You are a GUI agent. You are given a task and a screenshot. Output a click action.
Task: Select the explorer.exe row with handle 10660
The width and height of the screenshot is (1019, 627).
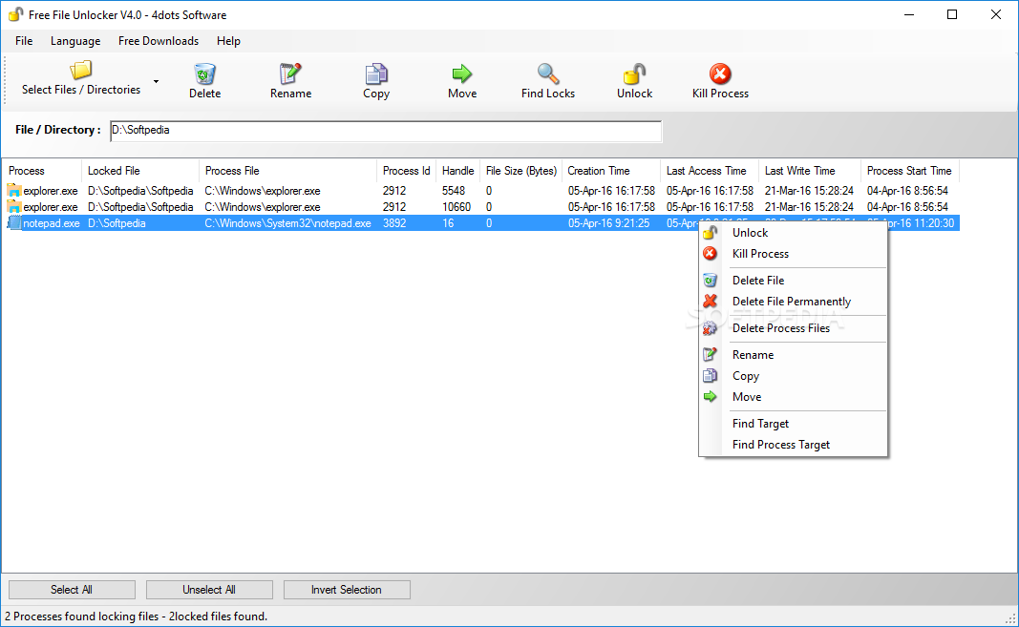[x=481, y=207]
